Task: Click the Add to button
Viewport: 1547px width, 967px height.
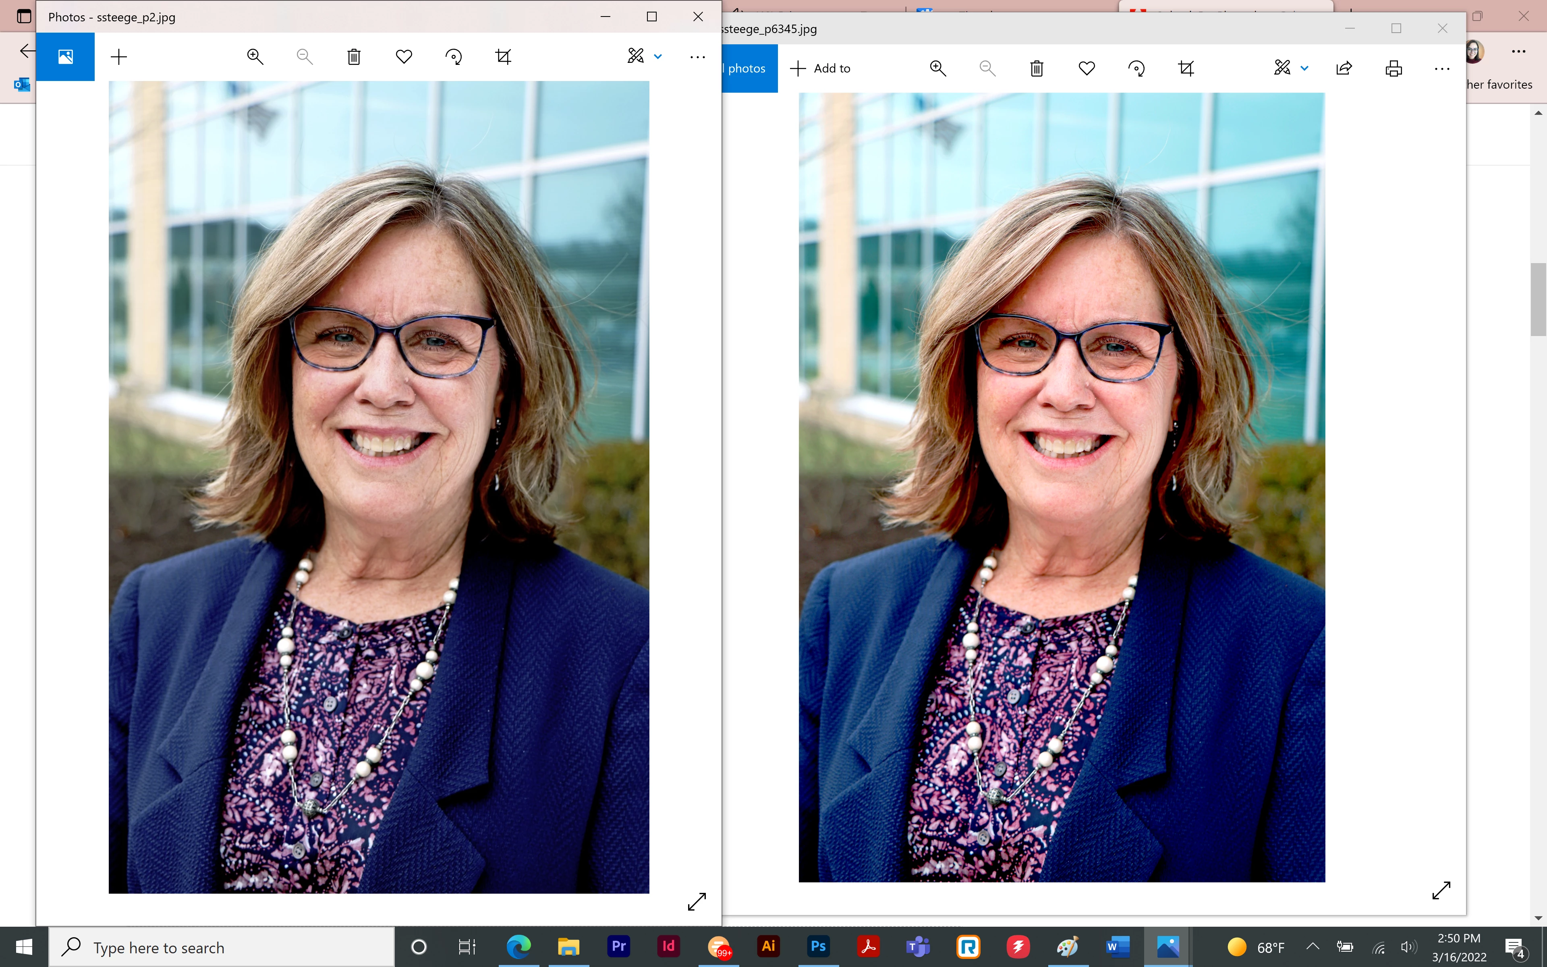Action: (821, 68)
